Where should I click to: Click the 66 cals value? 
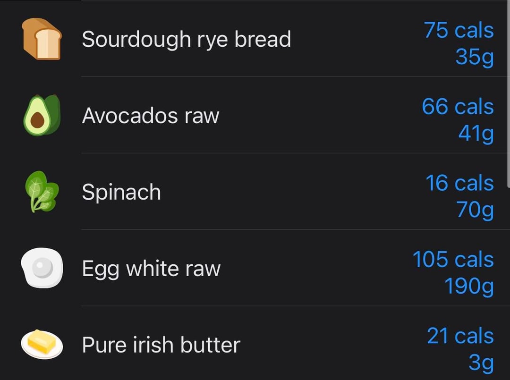(x=458, y=107)
